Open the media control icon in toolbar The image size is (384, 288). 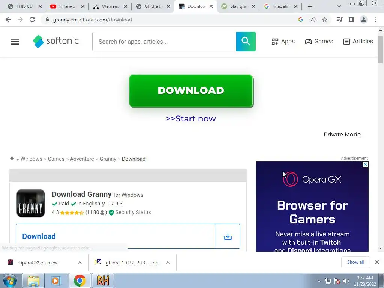[339, 19]
